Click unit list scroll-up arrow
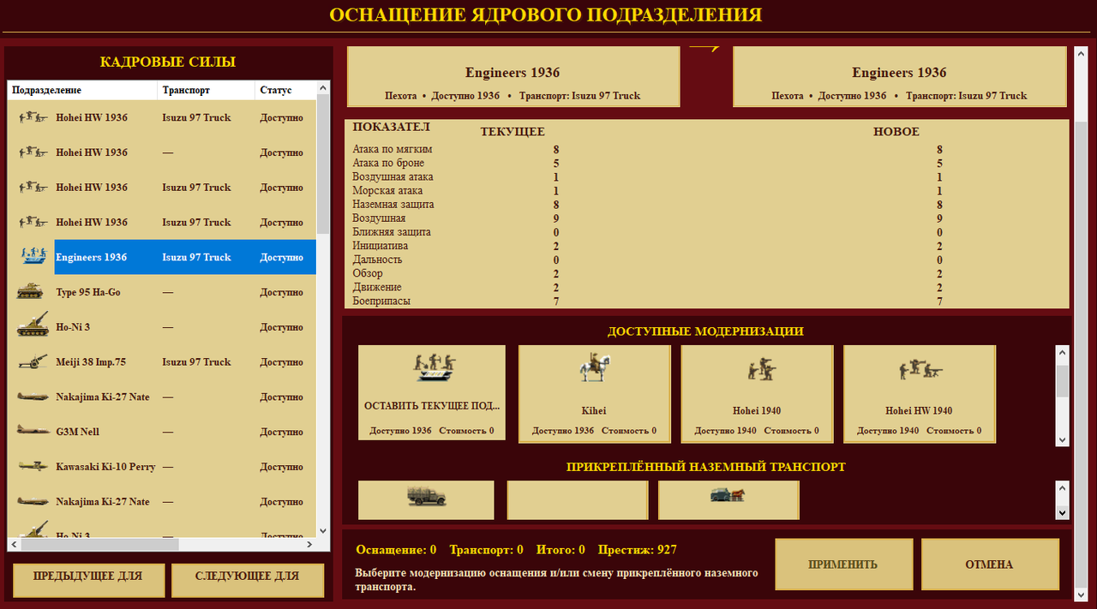The image size is (1097, 609). pyautogui.click(x=323, y=88)
